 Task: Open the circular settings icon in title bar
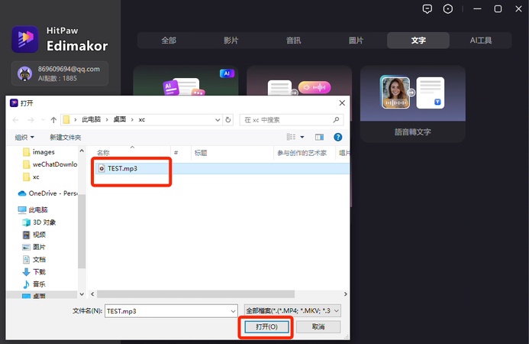click(x=448, y=9)
